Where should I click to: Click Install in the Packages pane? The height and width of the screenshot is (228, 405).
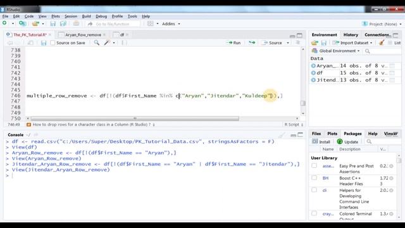point(321,142)
